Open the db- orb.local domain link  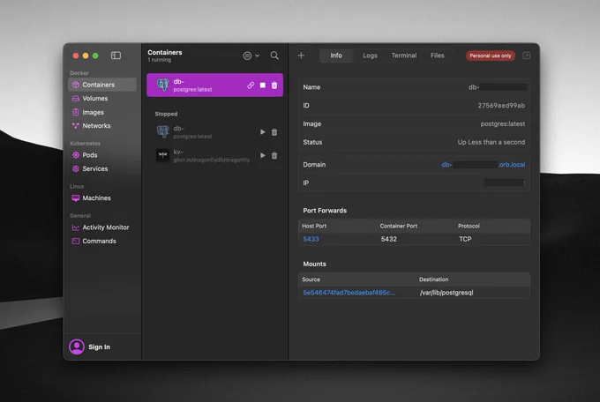pos(484,165)
